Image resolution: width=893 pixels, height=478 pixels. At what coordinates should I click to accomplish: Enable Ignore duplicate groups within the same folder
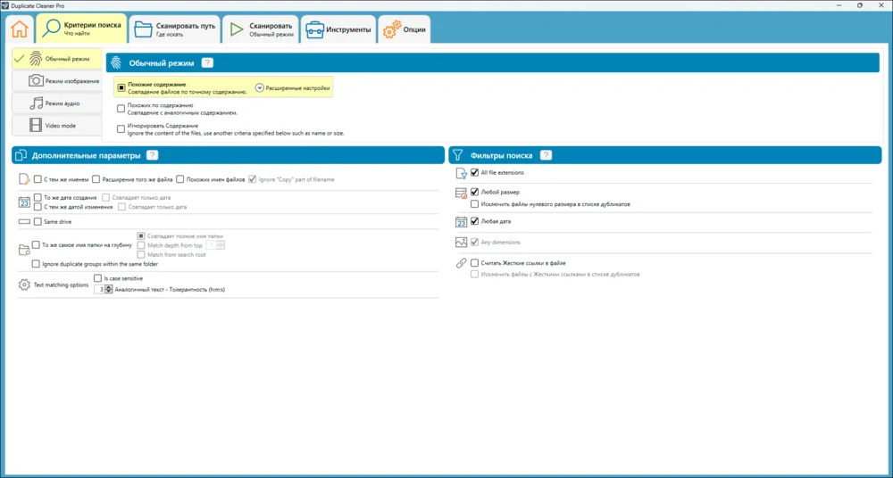(36, 264)
